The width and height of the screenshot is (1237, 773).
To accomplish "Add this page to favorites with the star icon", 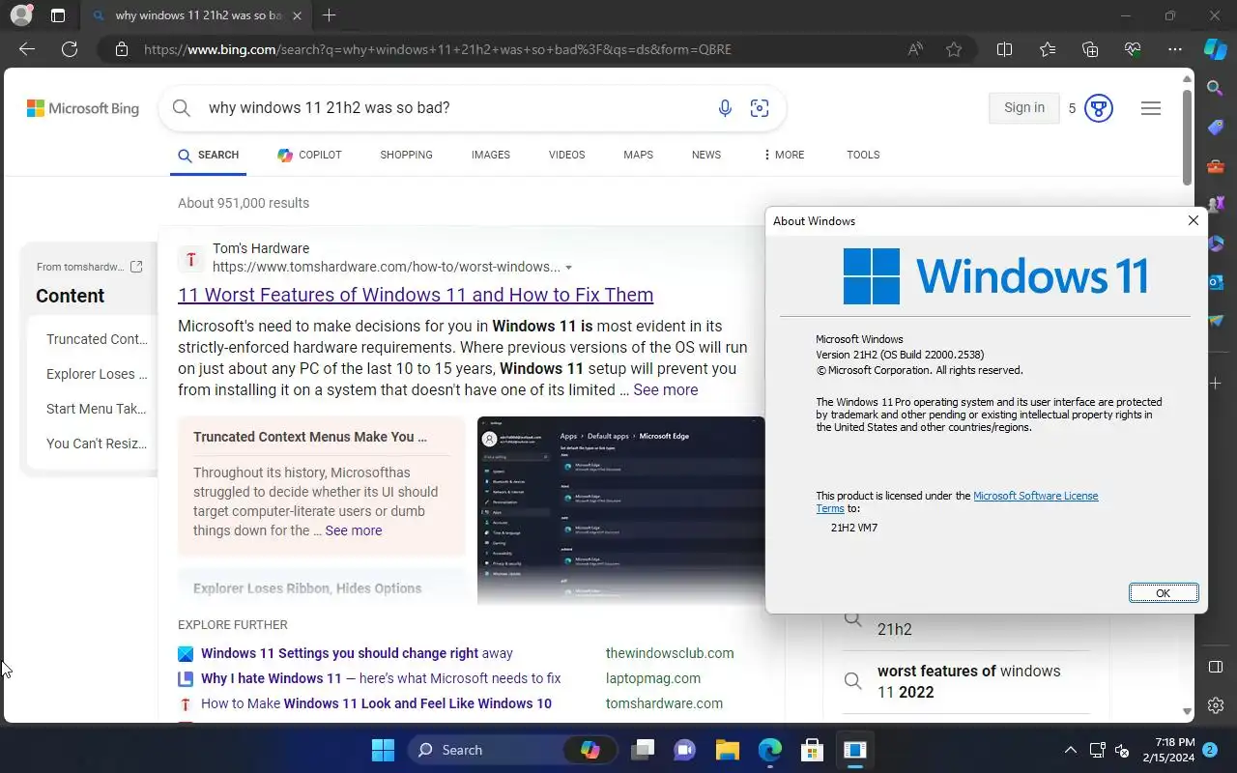I will pos(954,49).
